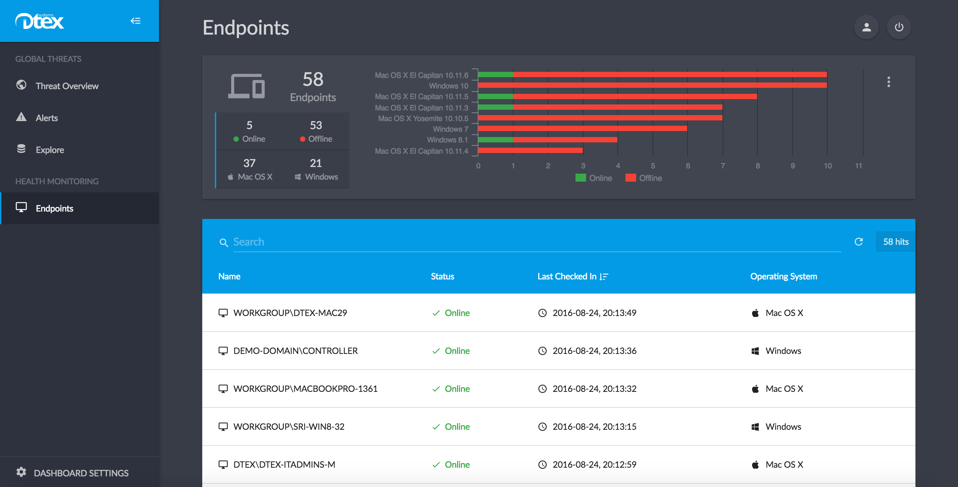Filter by the 37 Mac OS X stat
Viewport: 958px width, 487px height.
pyautogui.click(x=249, y=169)
